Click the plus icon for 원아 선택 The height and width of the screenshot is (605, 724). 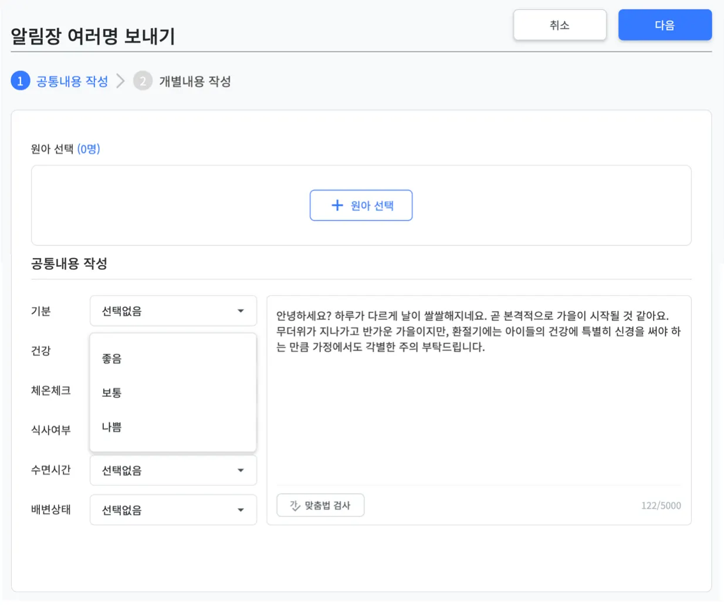point(337,205)
